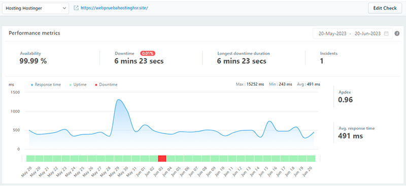Open the 20-May-2023 to 20-Jun-2023 date range field
This screenshot has width=406, height=186.
(x=353, y=33)
